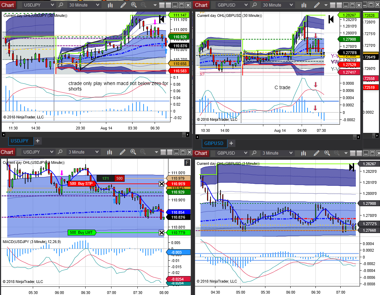380x295 pixels.
Task: Click the zoom in magnifier in the USDJPY 30 Minute chart
Action: [x=134, y=4]
